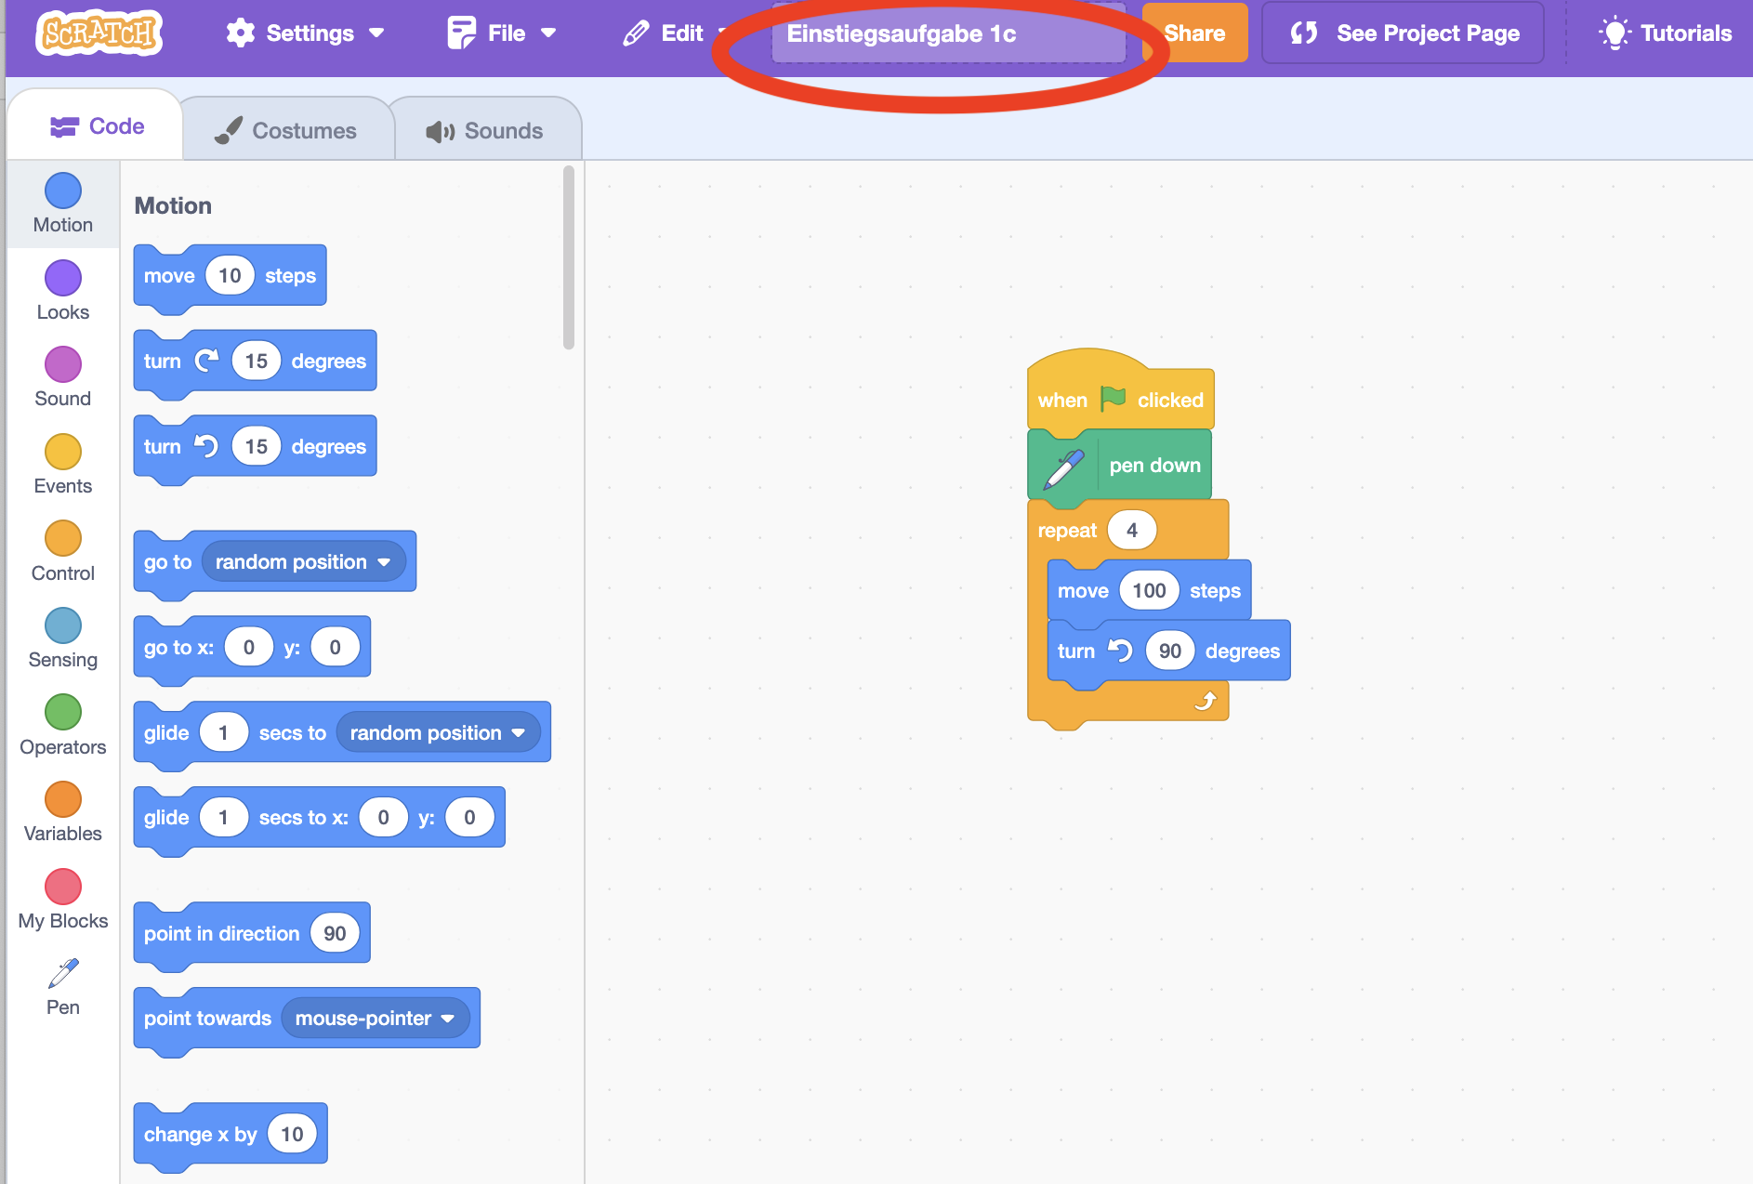Viewport: 1753px width, 1184px height.
Task: Switch to the Costumes tab
Action: tap(286, 131)
